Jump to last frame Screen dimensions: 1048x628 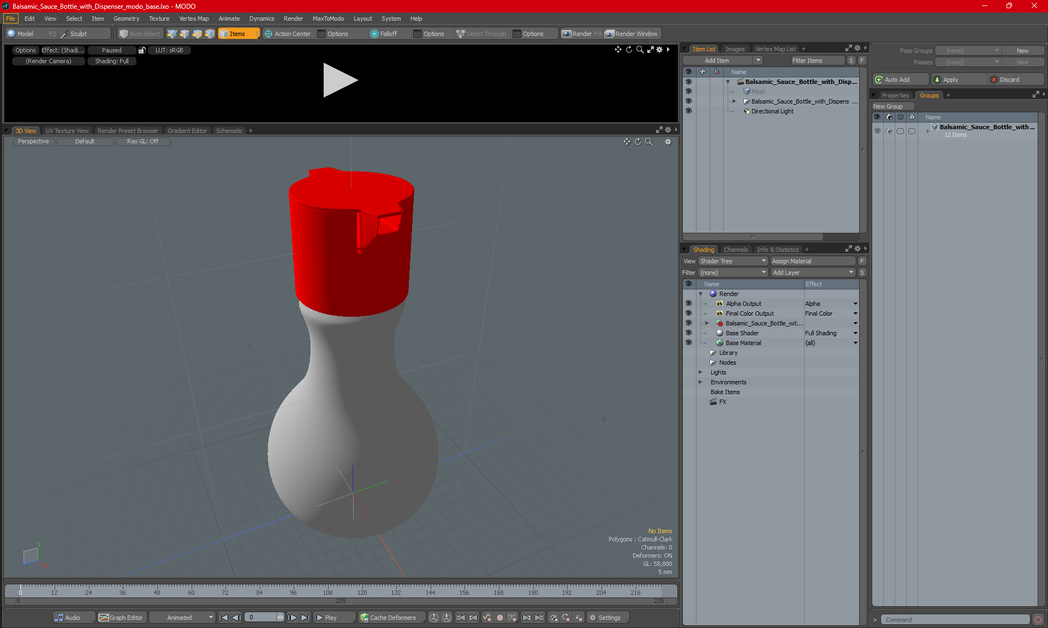305,618
